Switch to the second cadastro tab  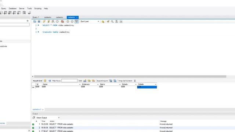click(59, 17)
